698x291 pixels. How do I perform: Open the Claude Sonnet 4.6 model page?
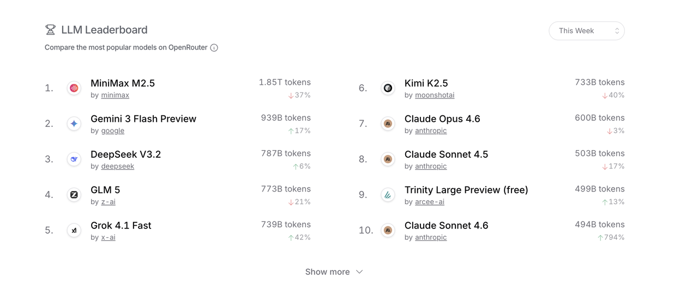tap(446, 225)
